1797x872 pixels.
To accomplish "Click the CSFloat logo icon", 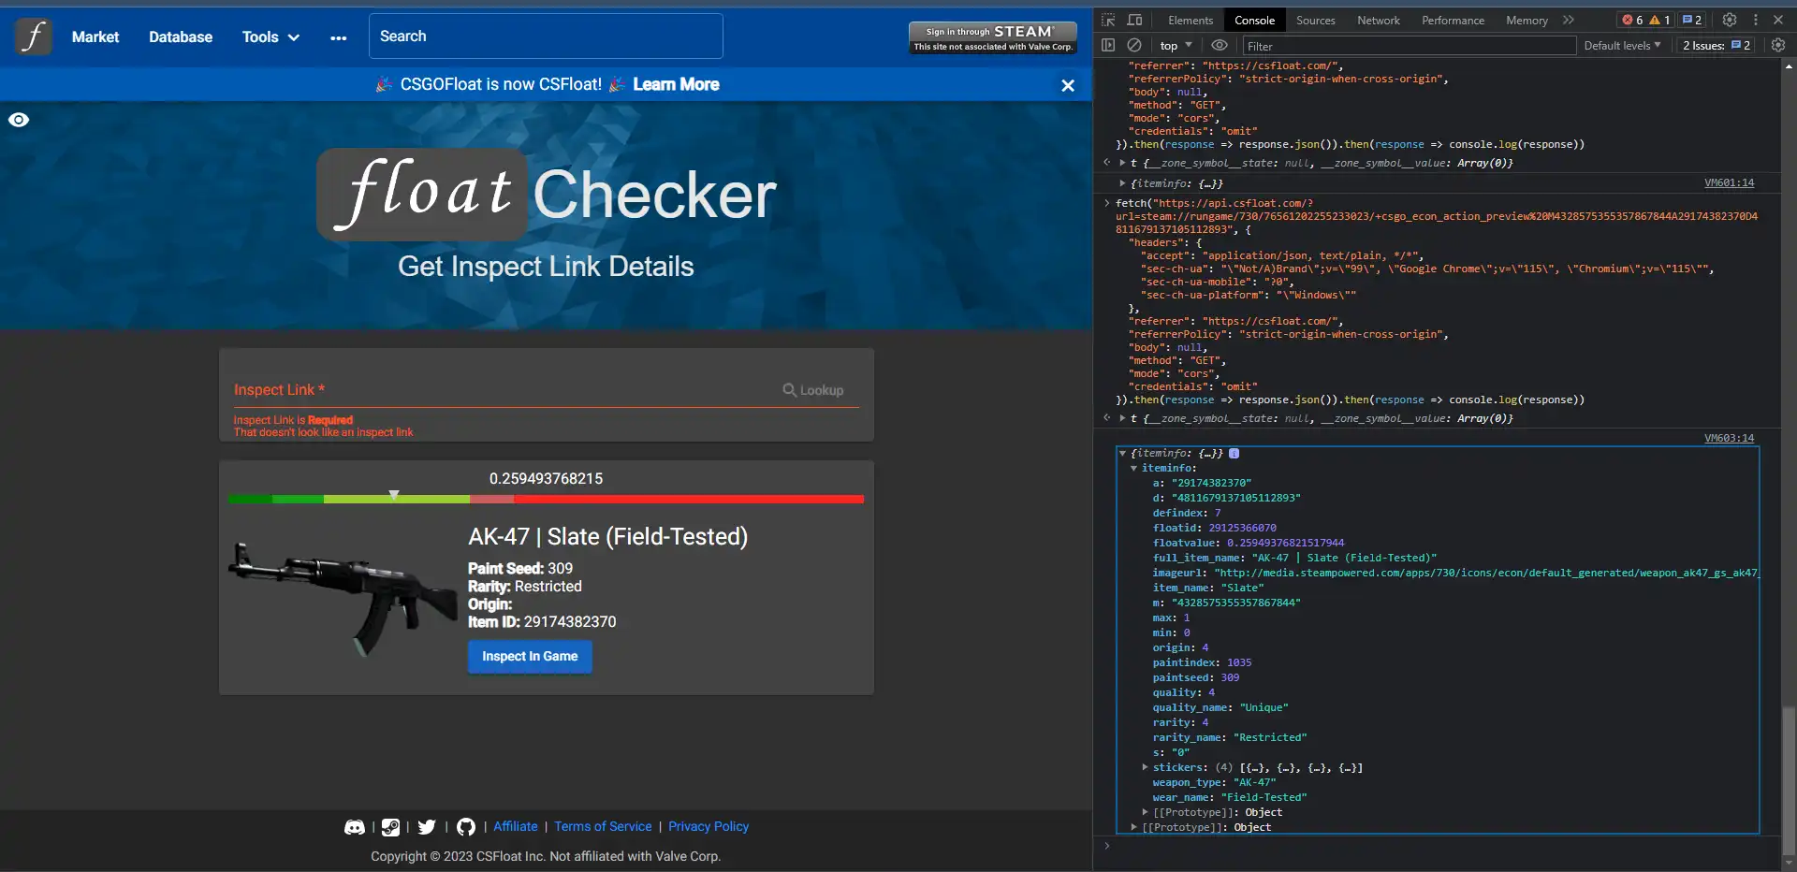I will tap(34, 36).
